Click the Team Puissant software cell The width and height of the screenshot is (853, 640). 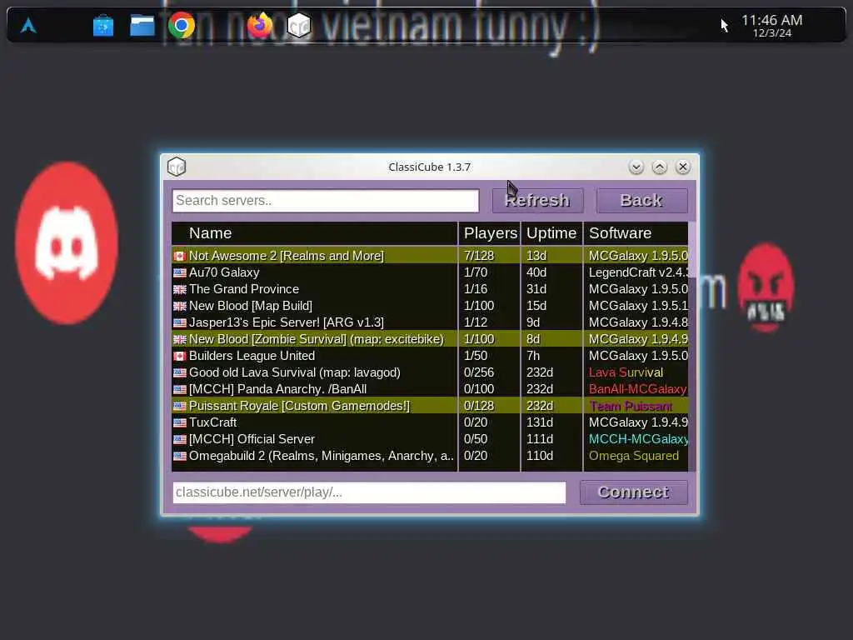(x=631, y=406)
